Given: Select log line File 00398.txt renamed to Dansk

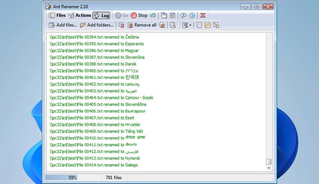Looking at the screenshot, I should point(93,64).
